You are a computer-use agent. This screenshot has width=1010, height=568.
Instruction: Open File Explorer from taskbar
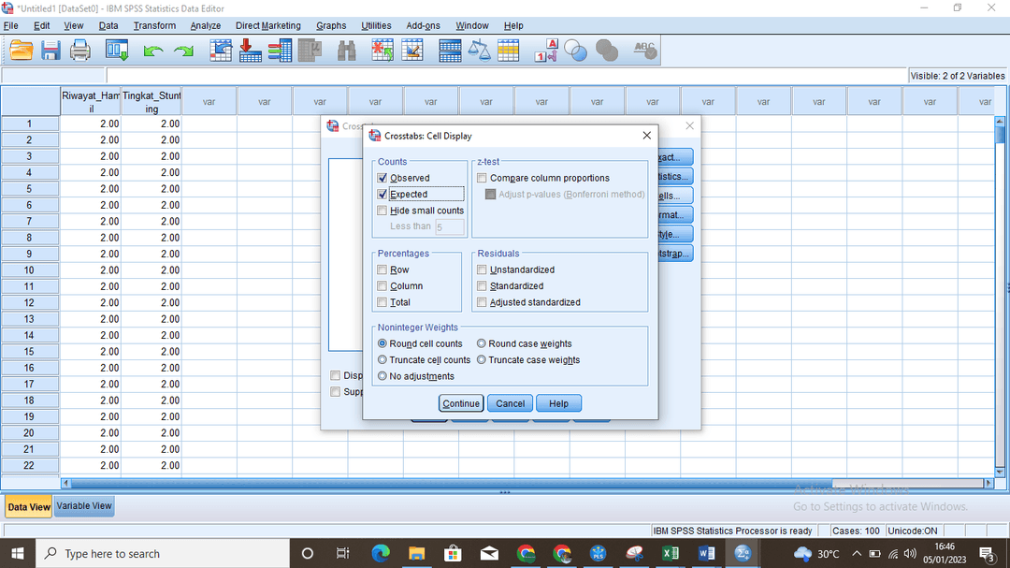(417, 553)
